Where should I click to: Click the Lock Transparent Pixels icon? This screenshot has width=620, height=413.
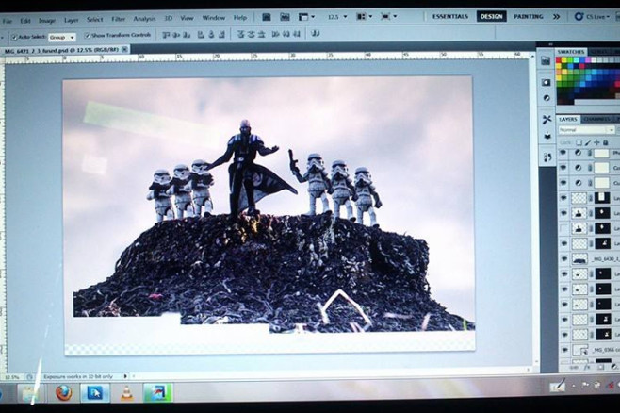click(x=579, y=142)
